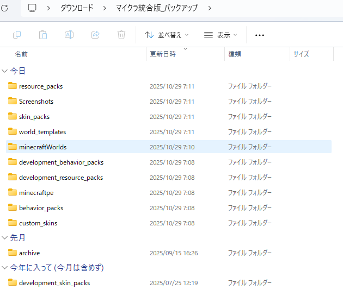Click the Delete trash can icon
The image size is (343, 296).
(121, 35)
